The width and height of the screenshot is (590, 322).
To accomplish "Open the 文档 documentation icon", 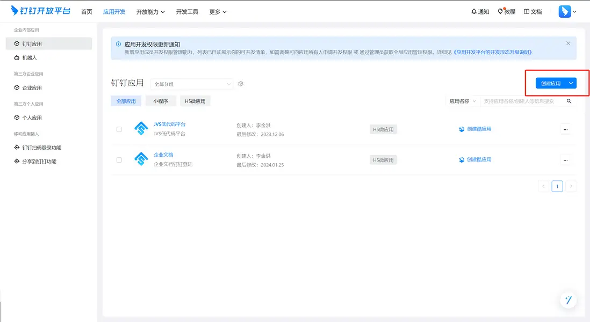I will click(532, 11).
